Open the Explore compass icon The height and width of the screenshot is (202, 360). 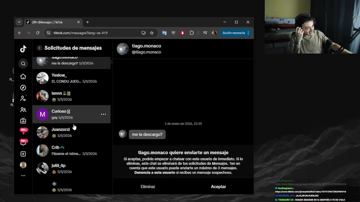pyautogui.click(x=23, y=88)
